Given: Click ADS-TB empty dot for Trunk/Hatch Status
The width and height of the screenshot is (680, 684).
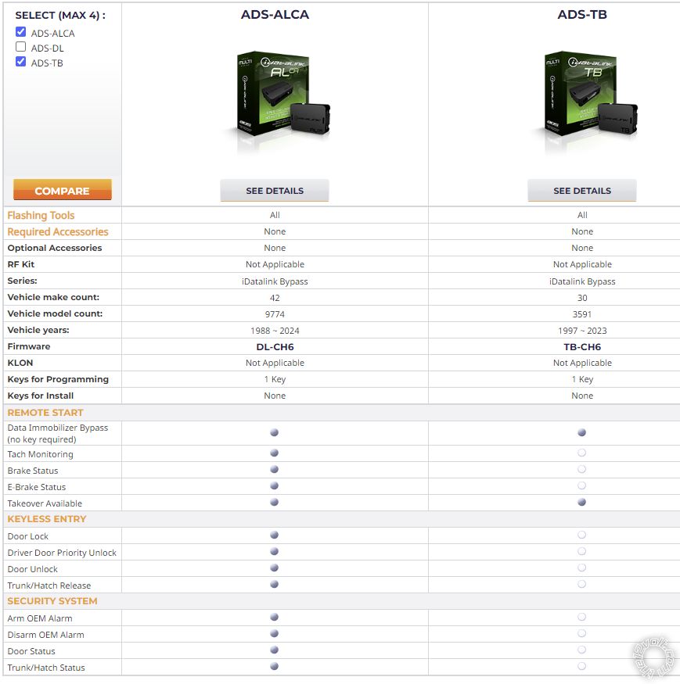Looking at the screenshot, I should point(581,666).
